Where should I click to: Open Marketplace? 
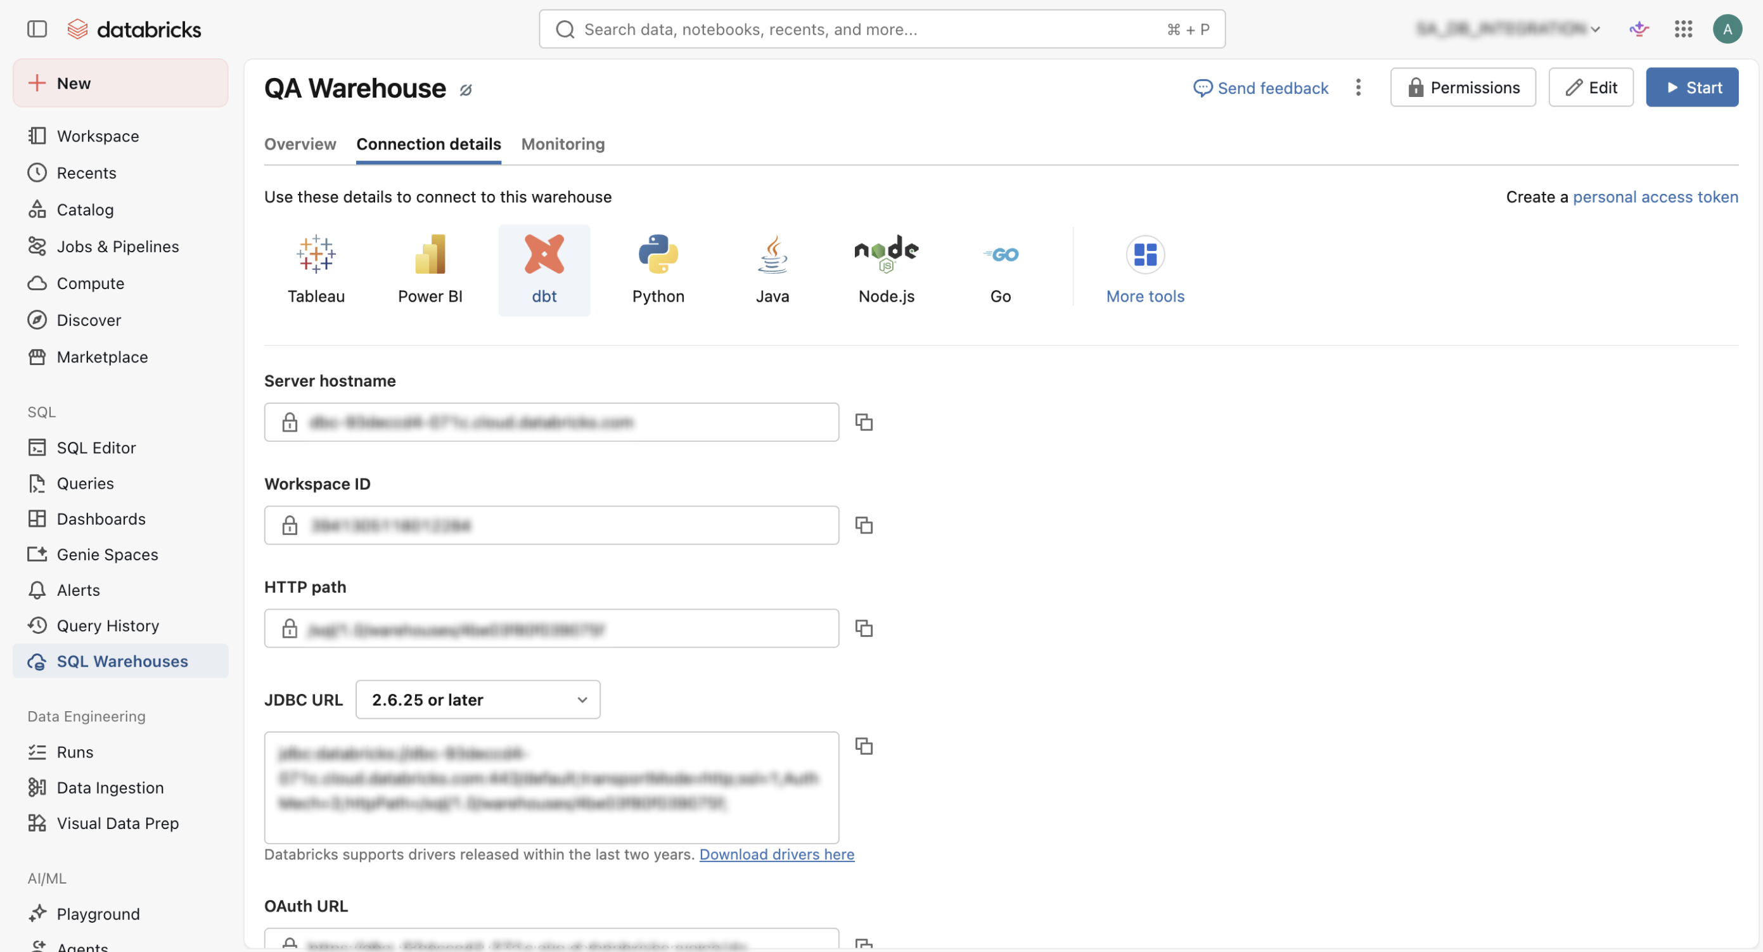pyautogui.click(x=120, y=357)
